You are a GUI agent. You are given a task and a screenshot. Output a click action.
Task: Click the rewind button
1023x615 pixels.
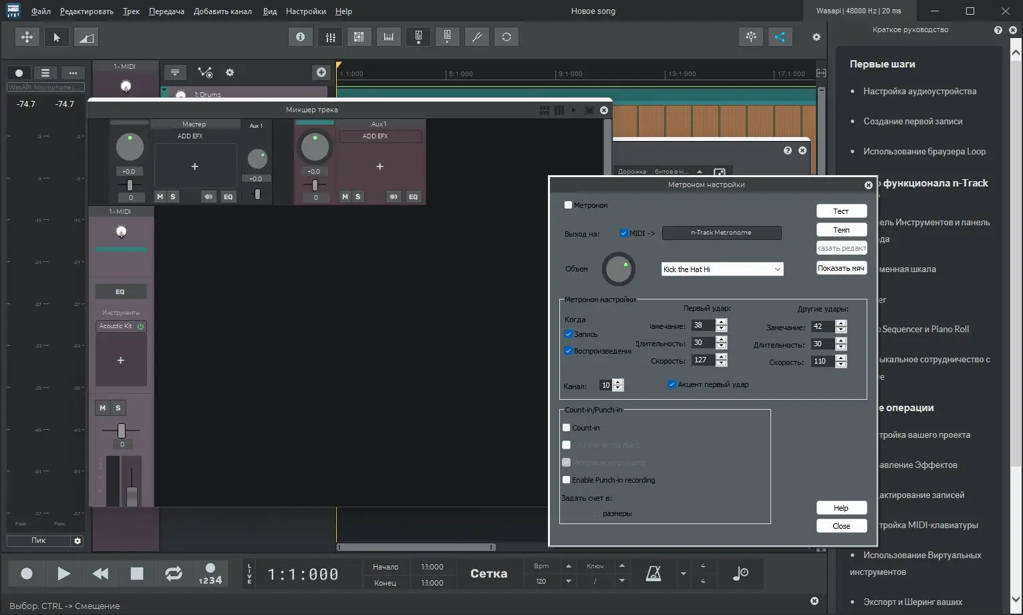point(100,574)
